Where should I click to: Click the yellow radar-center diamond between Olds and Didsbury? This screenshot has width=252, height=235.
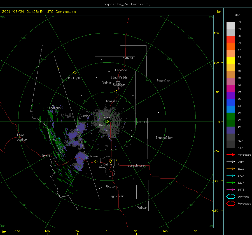(107, 122)
